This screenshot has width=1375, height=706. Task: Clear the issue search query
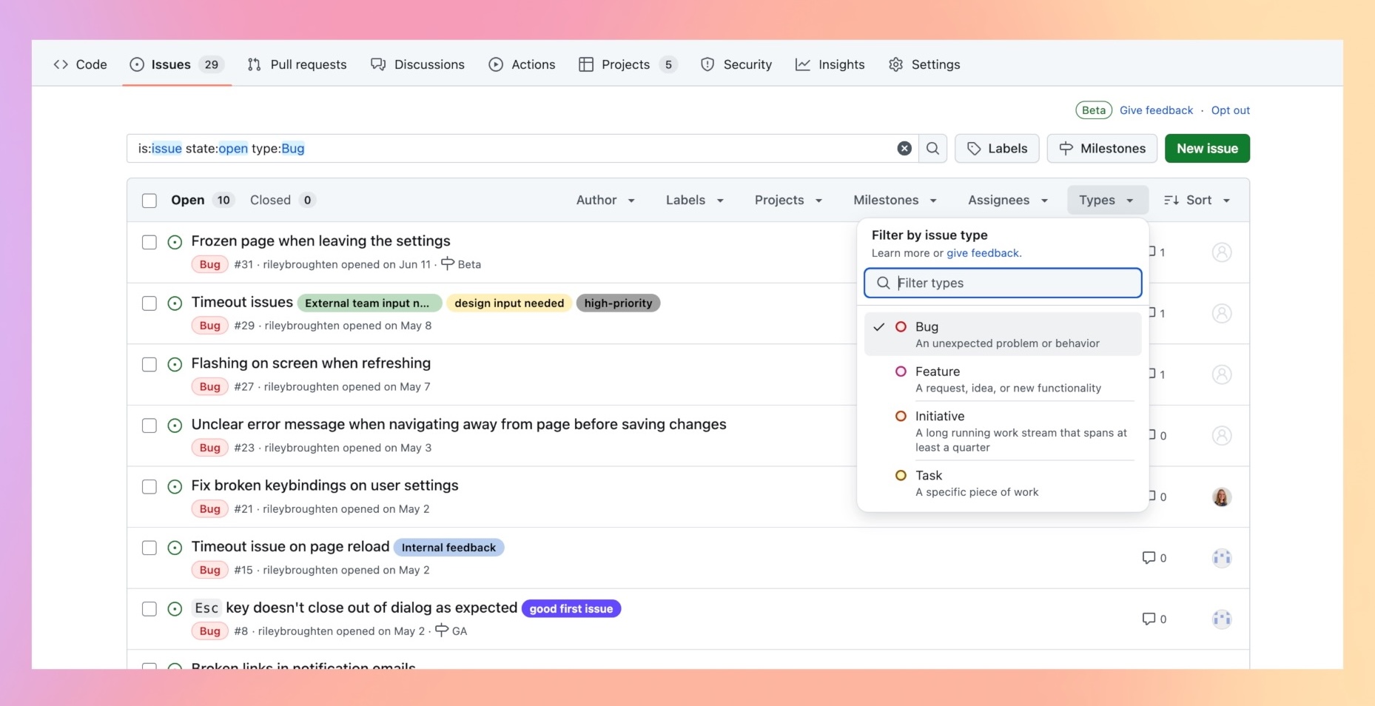pos(904,149)
